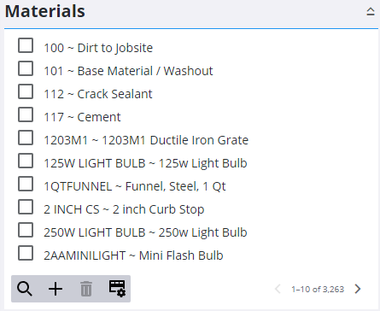380x311 pixels.
Task: Go to previous page of materials
Action: (x=278, y=289)
